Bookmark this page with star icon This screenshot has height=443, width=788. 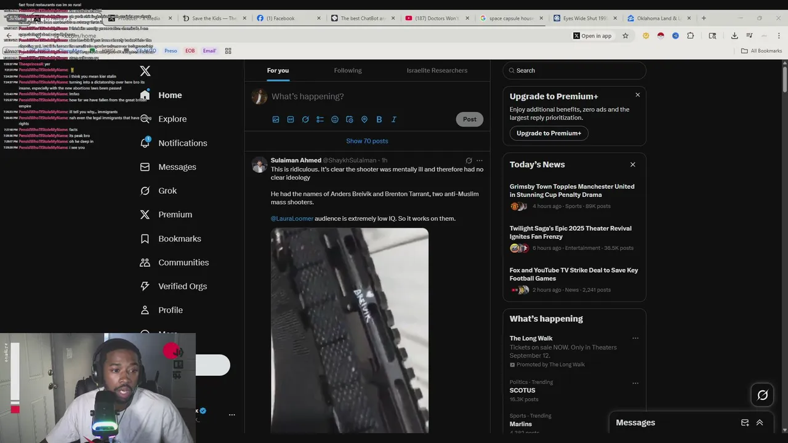(x=625, y=36)
